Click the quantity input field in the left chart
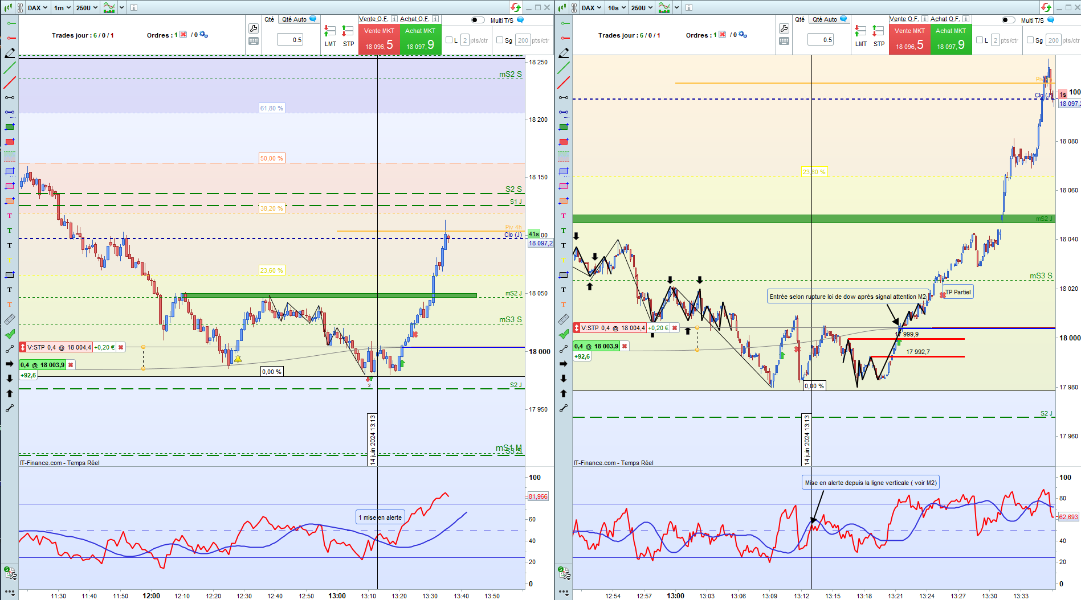The width and height of the screenshot is (1081, 600). click(x=290, y=40)
